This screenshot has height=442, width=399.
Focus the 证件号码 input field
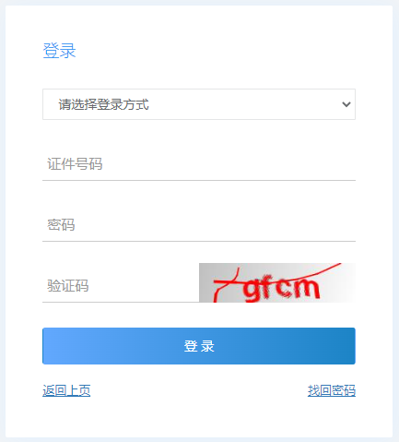coord(199,164)
